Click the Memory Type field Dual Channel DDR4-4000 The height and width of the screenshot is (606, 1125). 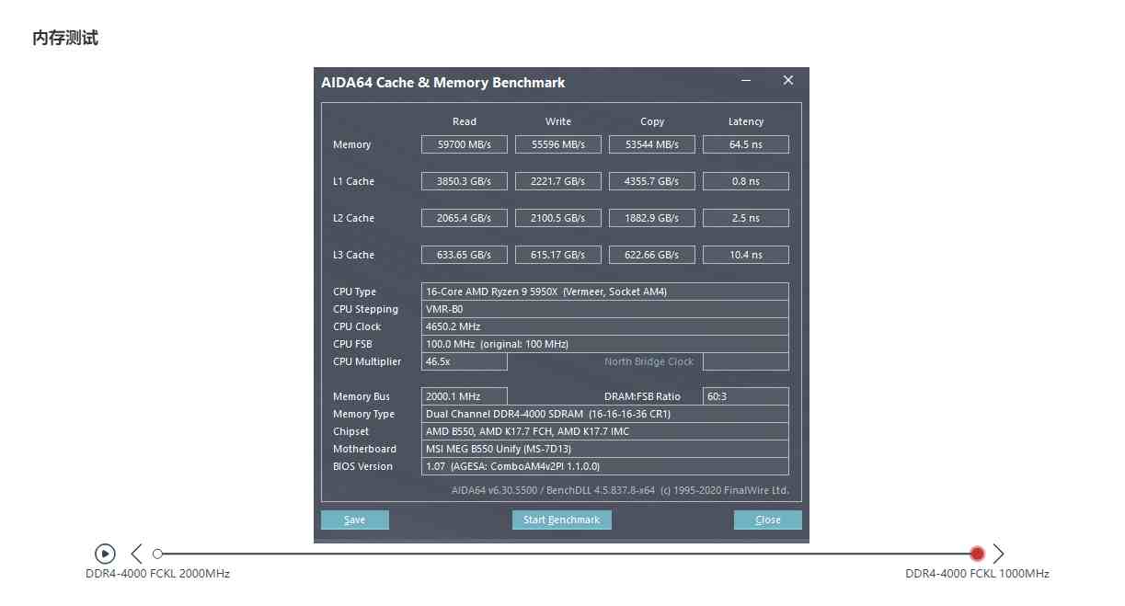[605, 414]
